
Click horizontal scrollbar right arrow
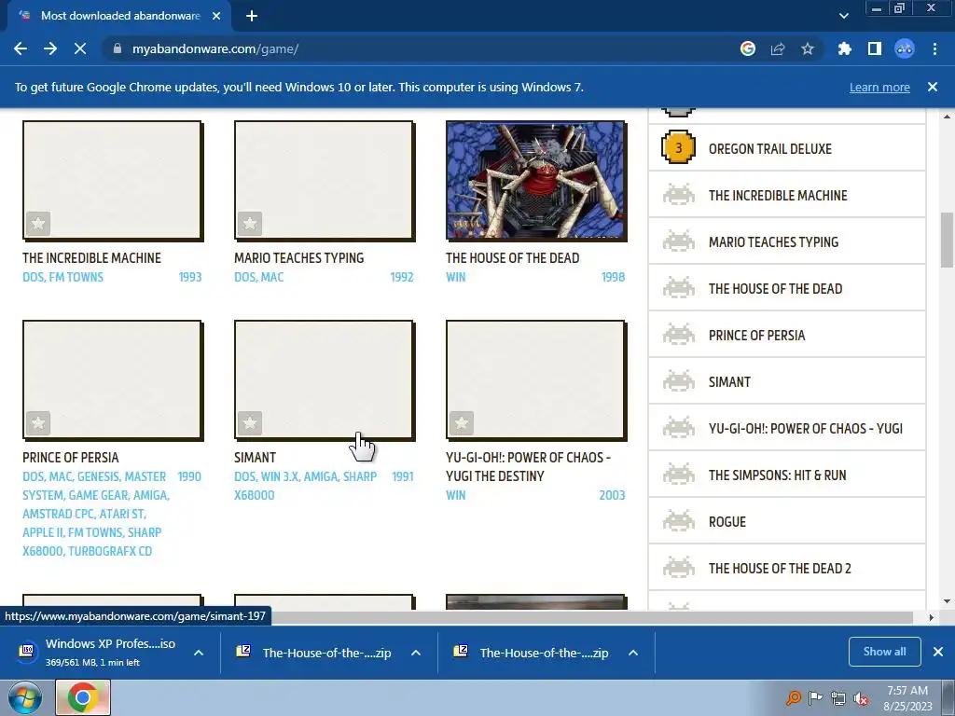coord(932,617)
